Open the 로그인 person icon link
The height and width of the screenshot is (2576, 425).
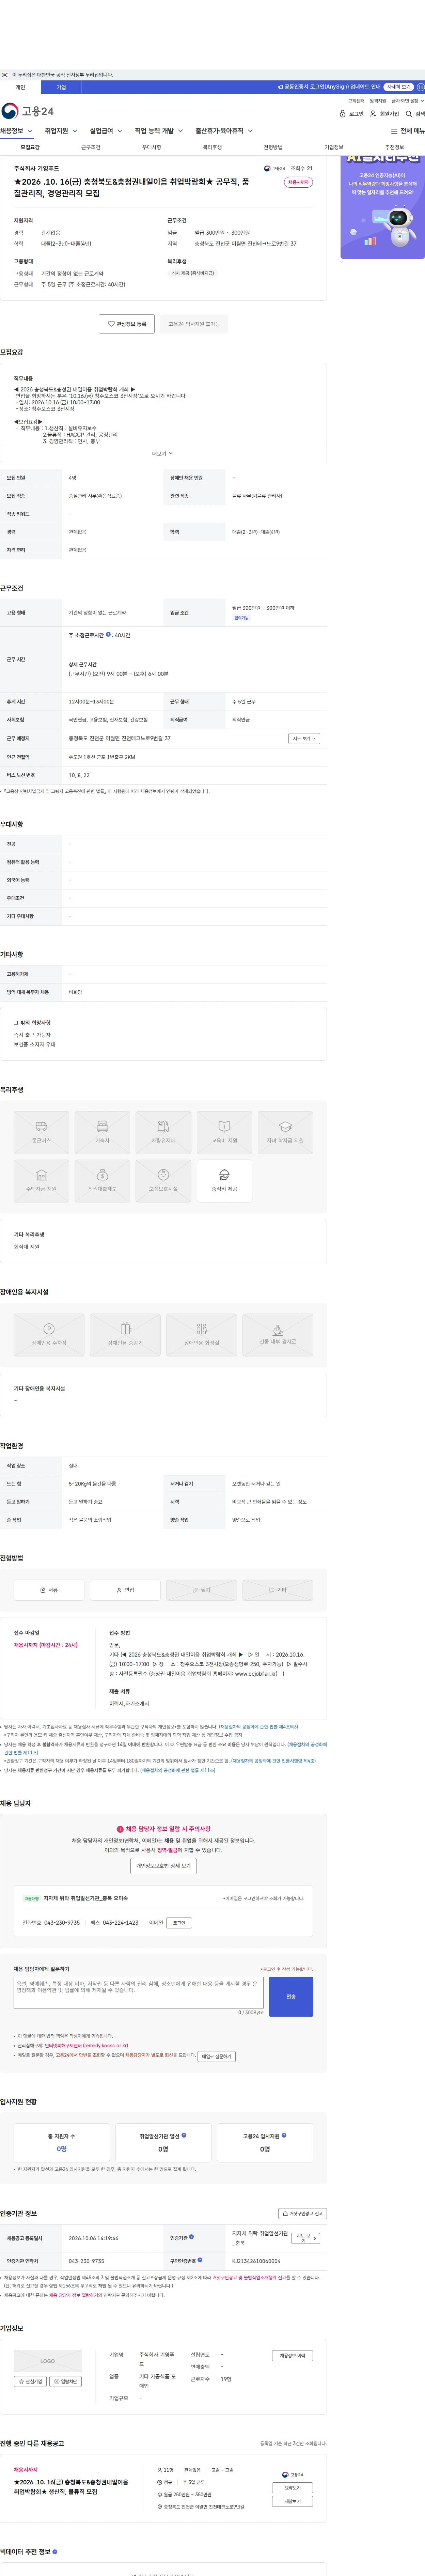coord(343,114)
